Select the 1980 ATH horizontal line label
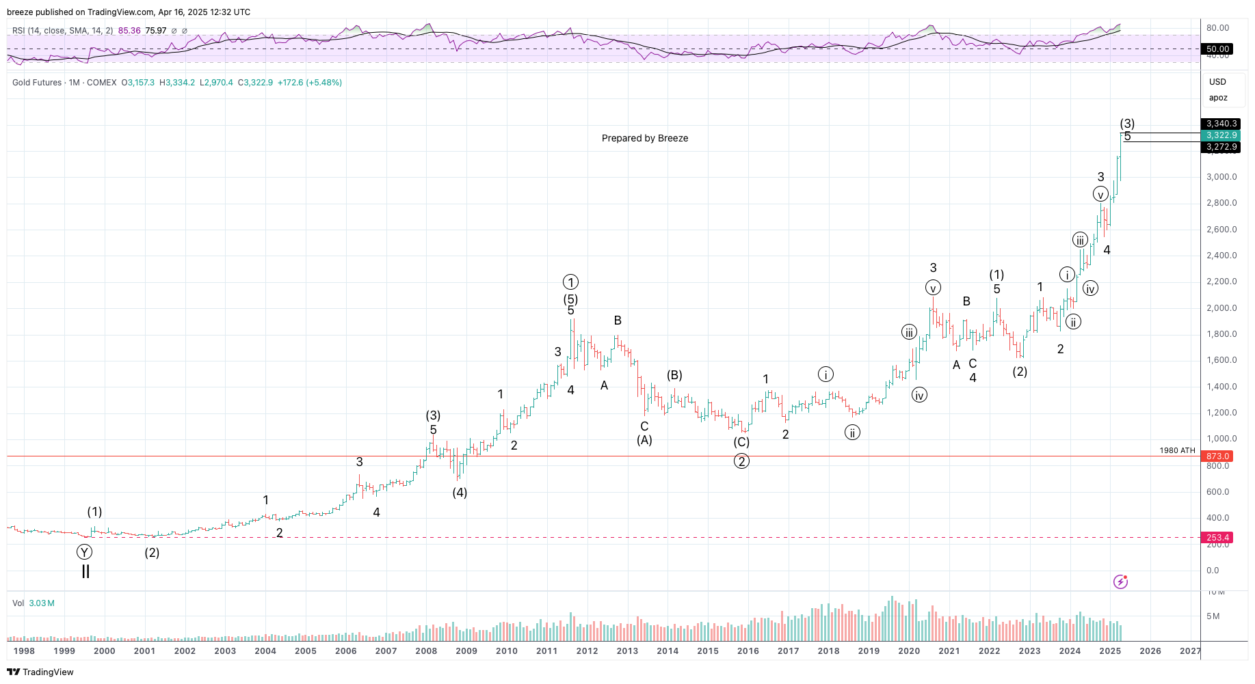The image size is (1255, 684). tap(1177, 450)
